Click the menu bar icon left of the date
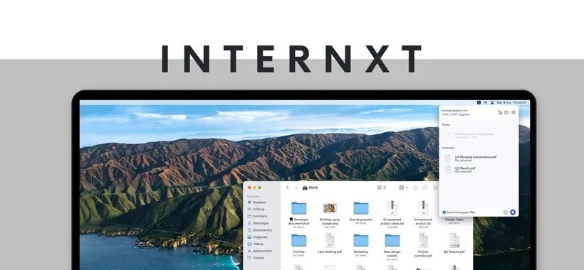This screenshot has width=584, height=270. 492,102
